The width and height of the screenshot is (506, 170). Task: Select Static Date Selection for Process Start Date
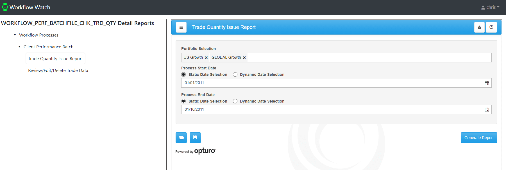[183, 74]
